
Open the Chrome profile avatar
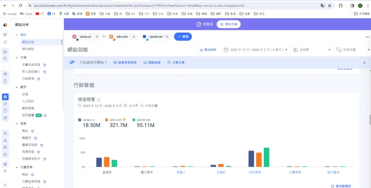[360, 5]
